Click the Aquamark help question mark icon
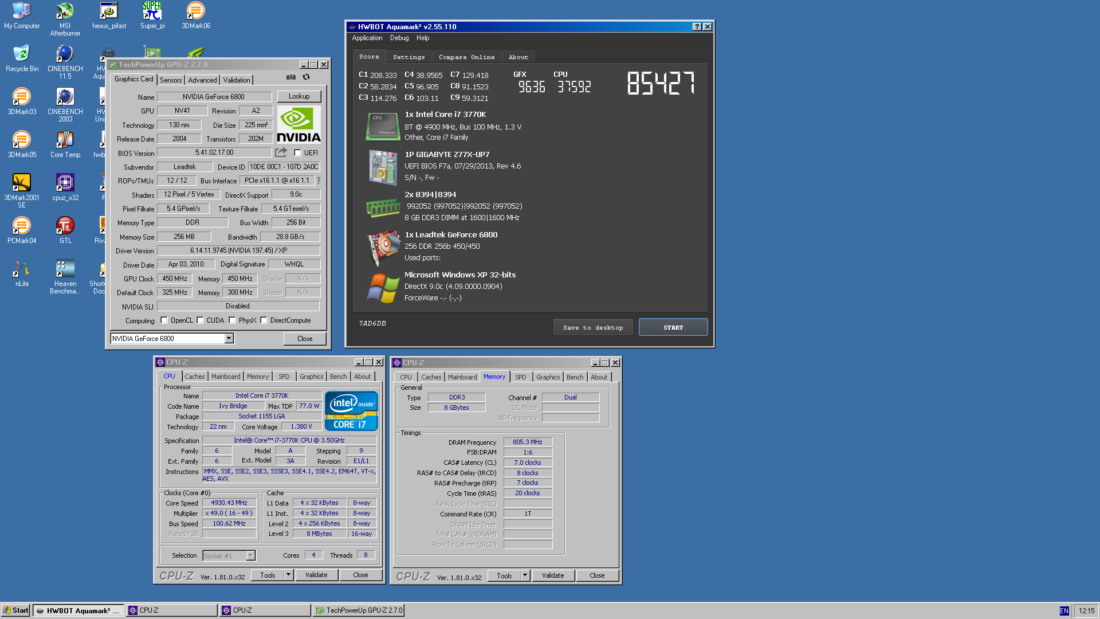The width and height of the screenshot is (1100, 619). coord(697,27)
